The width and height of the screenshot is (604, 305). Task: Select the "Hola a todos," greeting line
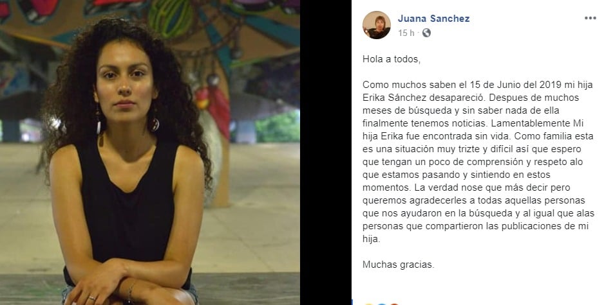click(x=392, y=60)
